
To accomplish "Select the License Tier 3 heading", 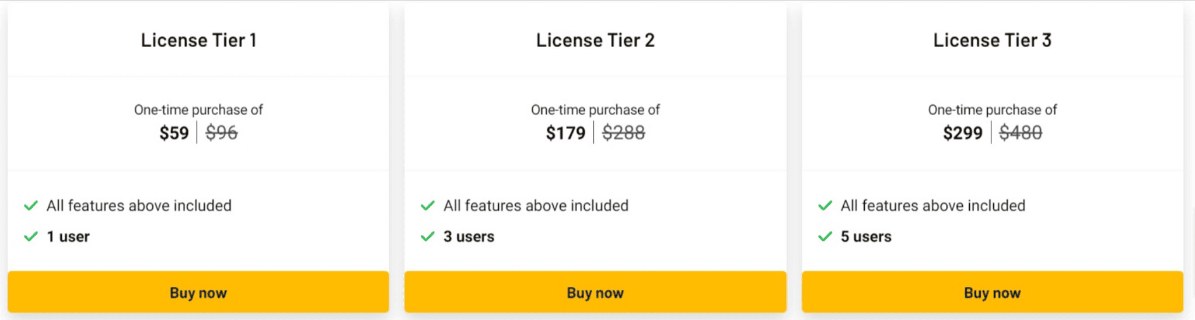I will click(993, 40).
